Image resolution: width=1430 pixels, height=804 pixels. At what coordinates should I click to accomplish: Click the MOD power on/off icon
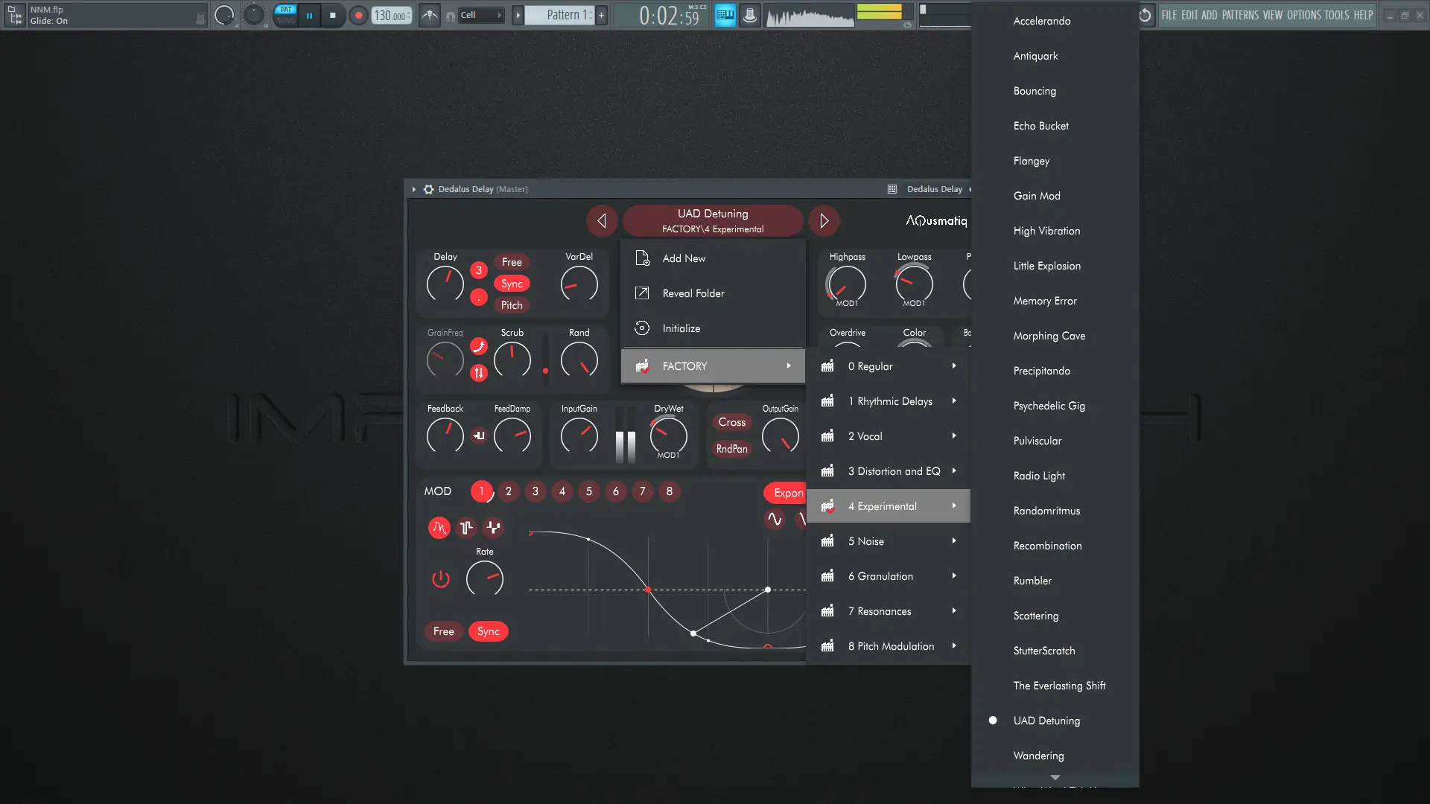[x=441, y=579]
